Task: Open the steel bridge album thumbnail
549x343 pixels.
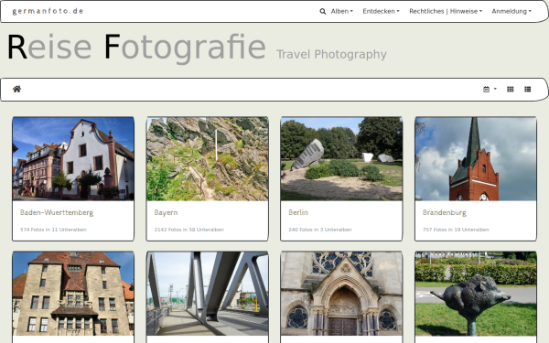Action: pos(208,294)
